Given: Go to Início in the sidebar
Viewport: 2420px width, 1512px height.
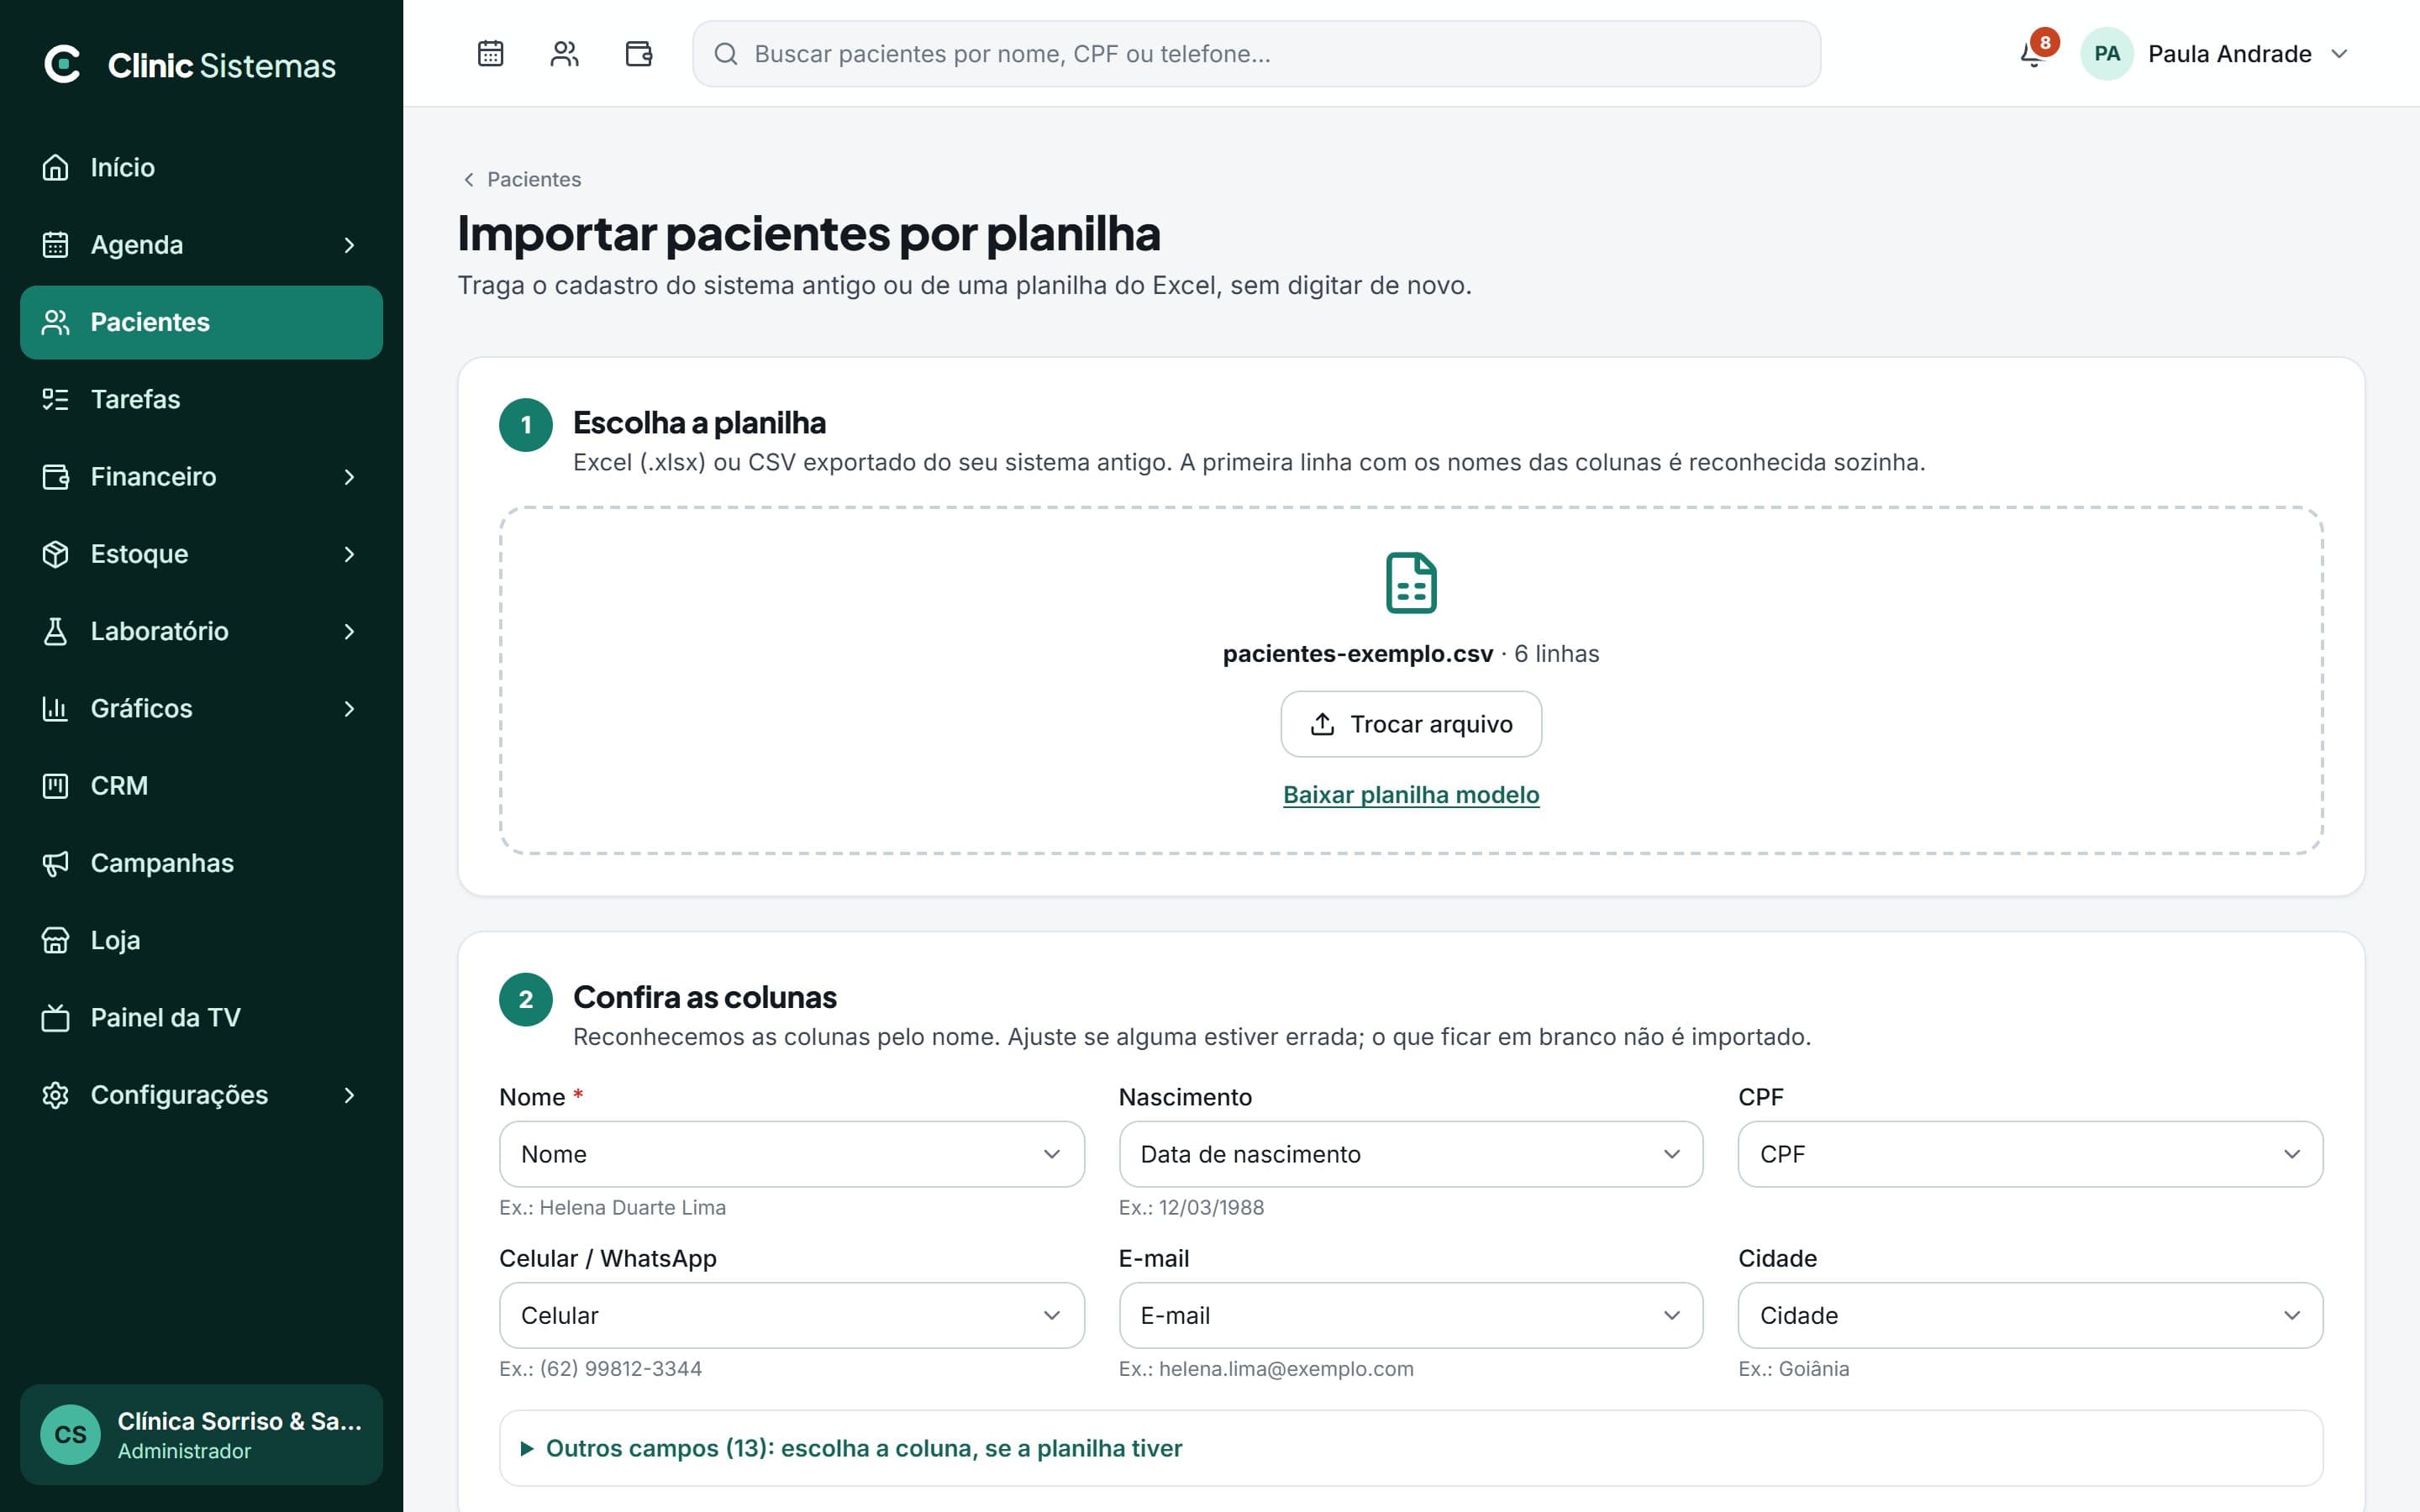Looking at the screenshot, I should pos(201,167).
